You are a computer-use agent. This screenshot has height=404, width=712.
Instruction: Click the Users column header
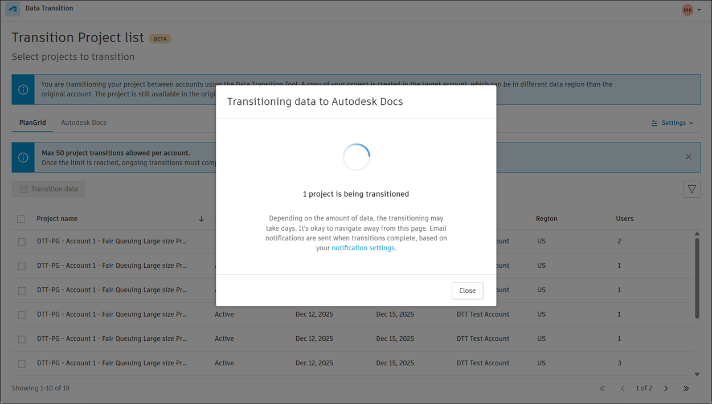[625, 219]
